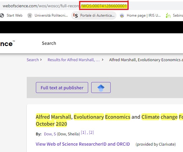Go to Search in the breadcrumb trail
The width and height of the screenshot is (183, 152).
tap(33, 60)
